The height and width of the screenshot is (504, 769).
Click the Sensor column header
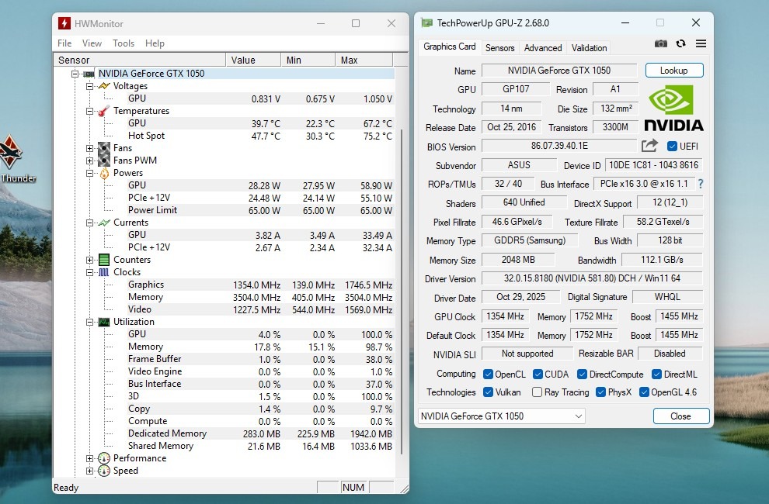pyautogui.click(x=139, y=60)
